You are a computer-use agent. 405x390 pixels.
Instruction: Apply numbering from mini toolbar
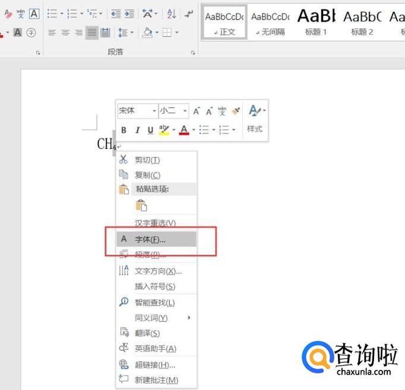tap(224, 130)
